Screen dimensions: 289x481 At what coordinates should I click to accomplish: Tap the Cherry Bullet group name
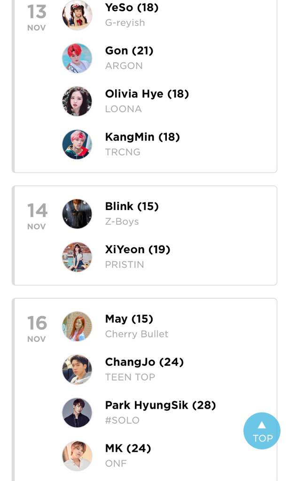coord(137,334)
